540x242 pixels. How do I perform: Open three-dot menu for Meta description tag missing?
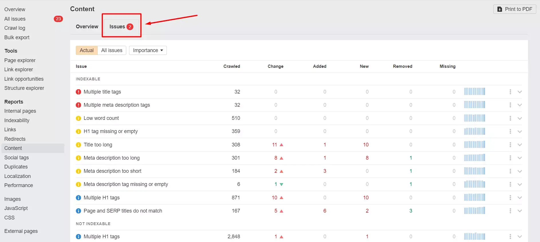(x=510, y=184)
